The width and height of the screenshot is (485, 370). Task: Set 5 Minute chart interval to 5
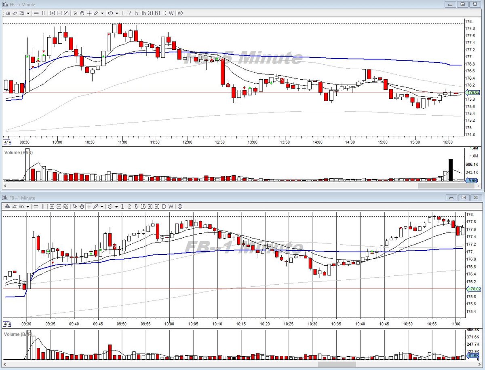pyautogui.click(x=137, y=13)
